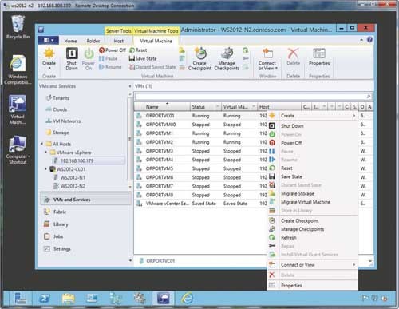Choose Create Checkpoint in context menu

pyautogui.click(x=312, y=220)
